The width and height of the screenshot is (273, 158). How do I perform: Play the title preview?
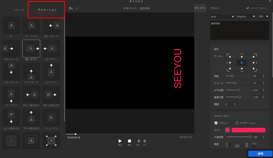tap(120, 141)
